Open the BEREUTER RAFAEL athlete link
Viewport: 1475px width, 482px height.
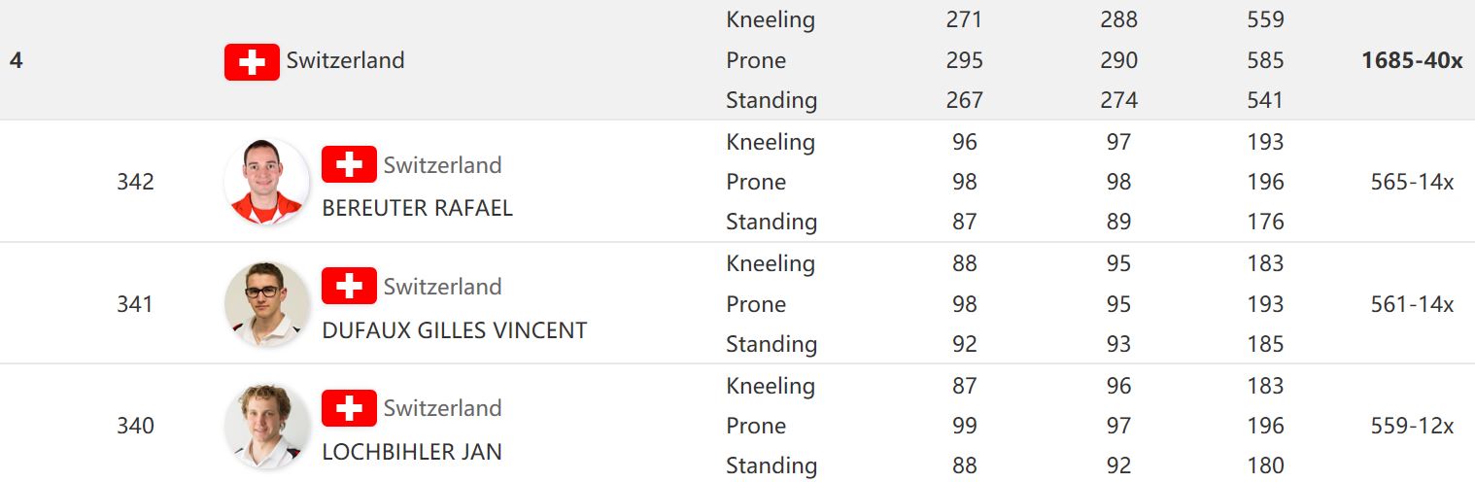(417, 208)
